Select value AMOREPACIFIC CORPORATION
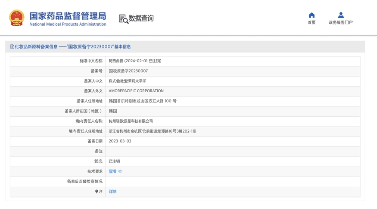This screenshot has width=377, height=209. coord(136,91)
